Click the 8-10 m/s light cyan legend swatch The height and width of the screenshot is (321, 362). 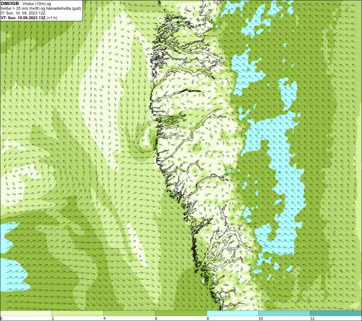click(x=233, y=313)
